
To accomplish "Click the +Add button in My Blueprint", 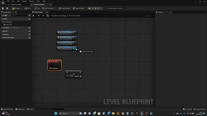I will tap(5, 15).
